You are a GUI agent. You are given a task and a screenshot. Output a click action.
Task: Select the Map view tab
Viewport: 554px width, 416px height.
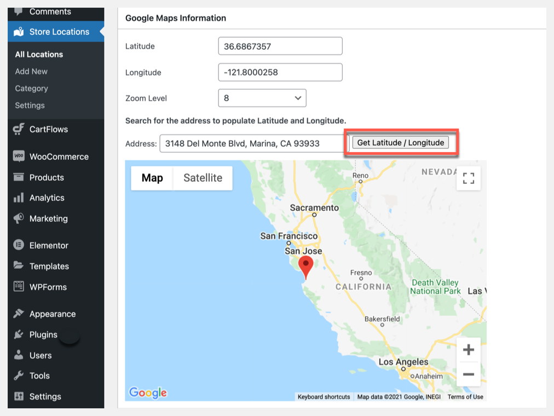tap(152, 178)
